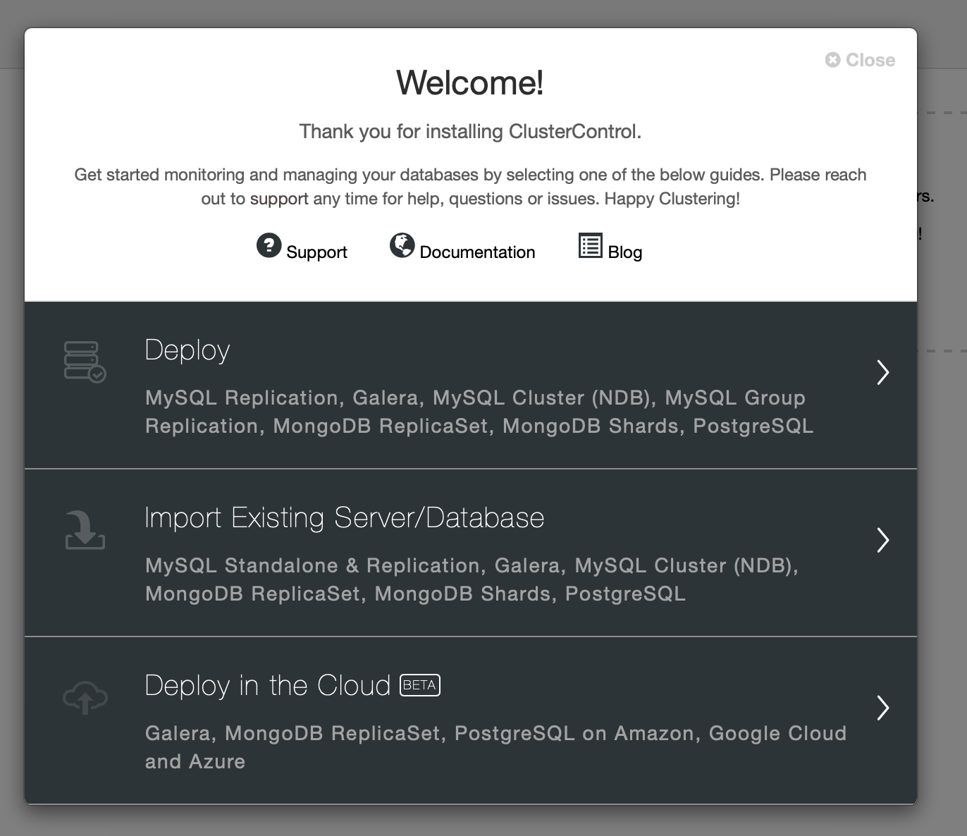Click the Import description listing MySQL Standalone & Replication
967x836 pixels.
click(x=472, y=579)
